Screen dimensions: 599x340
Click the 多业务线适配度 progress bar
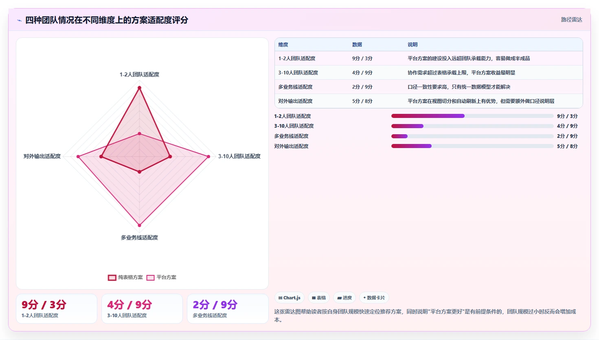(472, 136)
